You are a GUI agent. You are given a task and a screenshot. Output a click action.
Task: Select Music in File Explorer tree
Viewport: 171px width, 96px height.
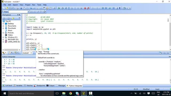[x=10, y=30]
